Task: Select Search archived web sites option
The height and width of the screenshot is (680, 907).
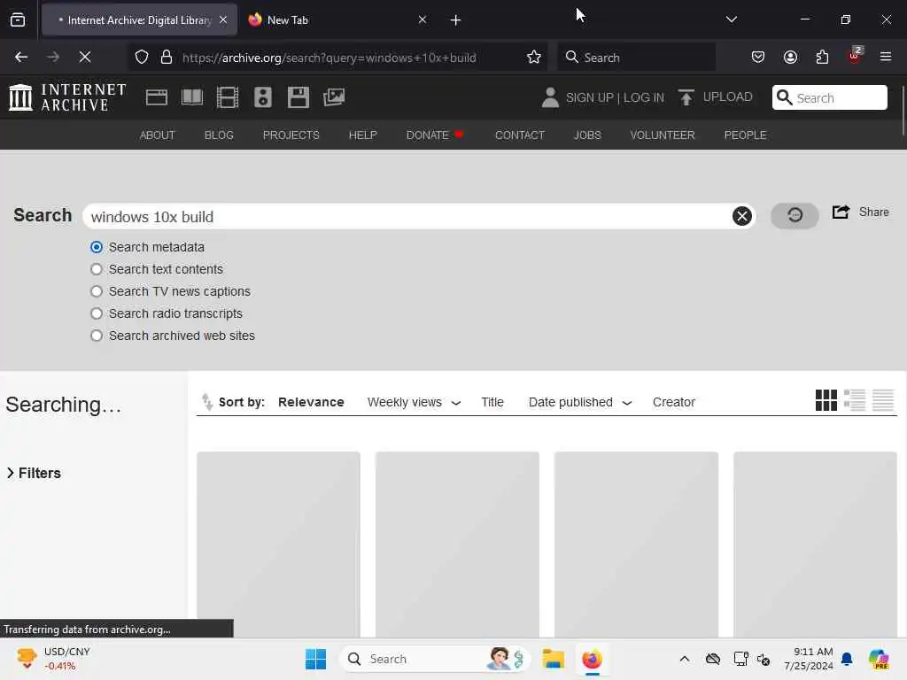Action: pos(97,336)
